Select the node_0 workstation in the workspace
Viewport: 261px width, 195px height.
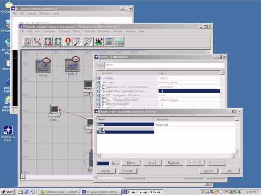point(54,112)
